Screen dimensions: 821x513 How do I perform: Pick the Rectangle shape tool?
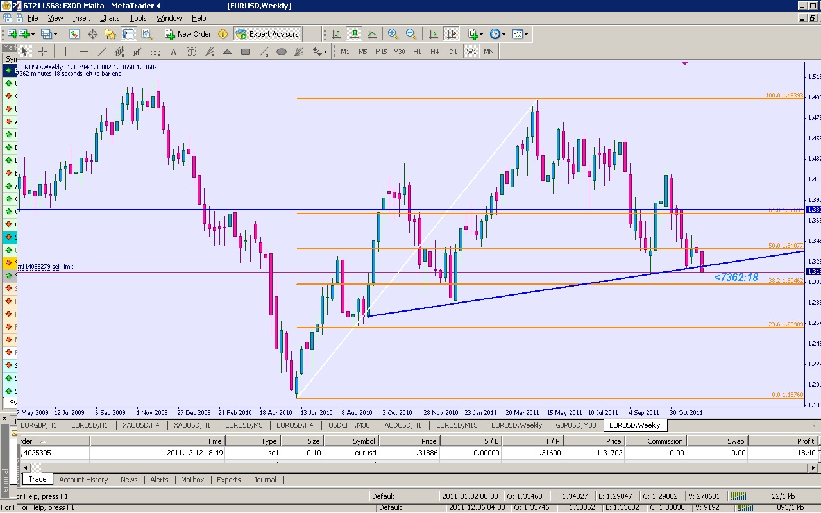245,51
